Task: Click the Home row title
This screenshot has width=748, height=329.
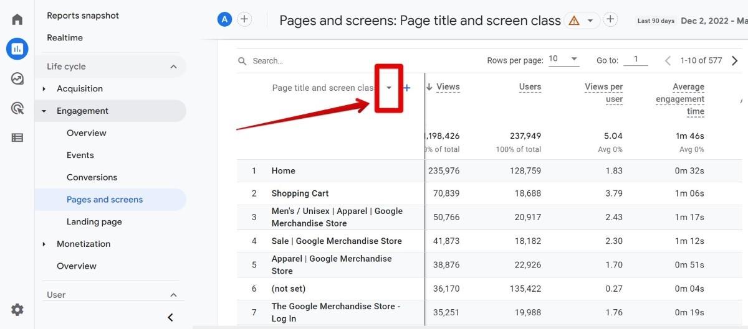Action: click(284, 171)
